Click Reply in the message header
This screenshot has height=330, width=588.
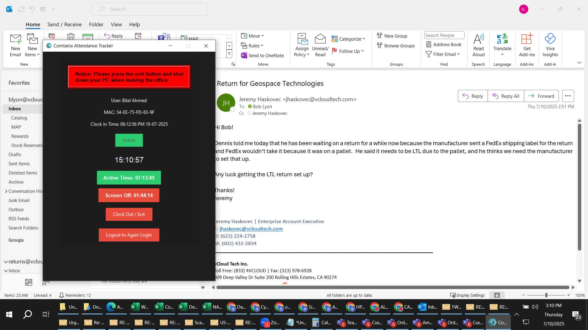coord(473,96)
